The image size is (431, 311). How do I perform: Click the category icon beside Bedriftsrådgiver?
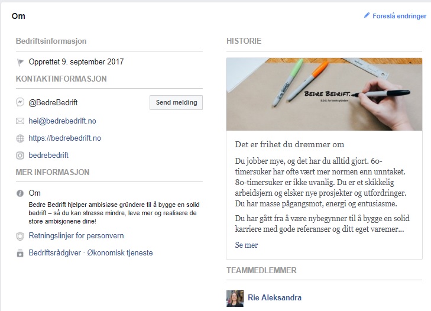(x=20, y=253)
